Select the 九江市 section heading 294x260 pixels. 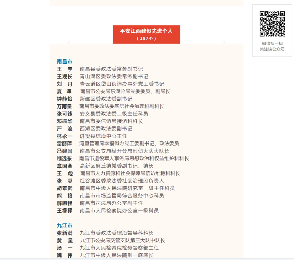(x=65, y=226)
